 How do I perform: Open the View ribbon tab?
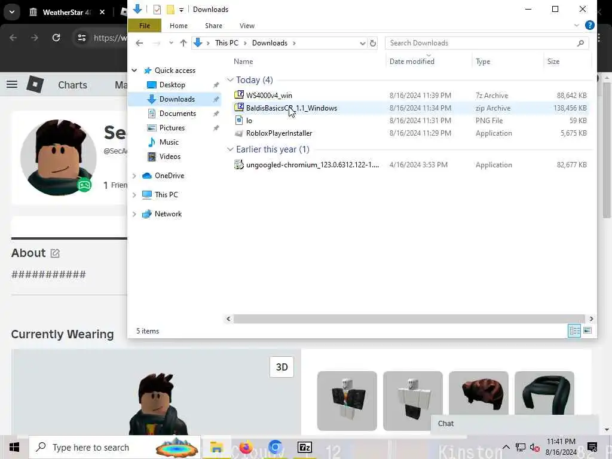point(247,26)
